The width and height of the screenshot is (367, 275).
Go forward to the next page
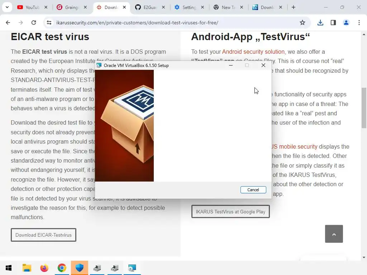21,23
